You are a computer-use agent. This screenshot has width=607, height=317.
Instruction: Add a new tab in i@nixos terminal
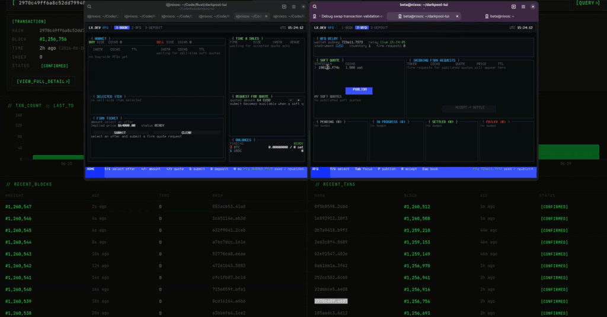pos(284,7)
